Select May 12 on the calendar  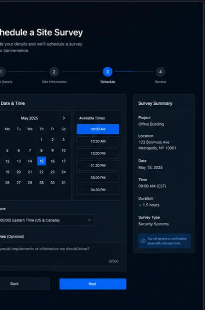pos(7,161)
